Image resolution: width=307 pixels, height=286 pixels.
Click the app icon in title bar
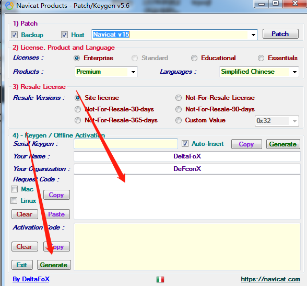(9, 6)
